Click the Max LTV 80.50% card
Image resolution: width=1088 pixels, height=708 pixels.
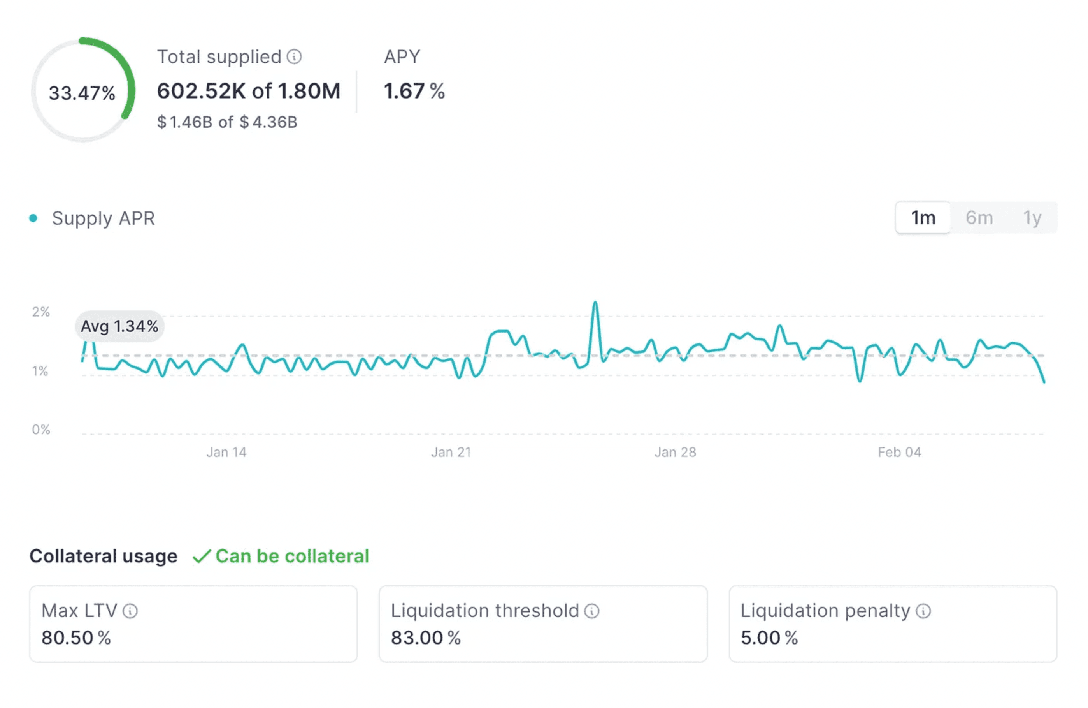[x=193, y=623]
